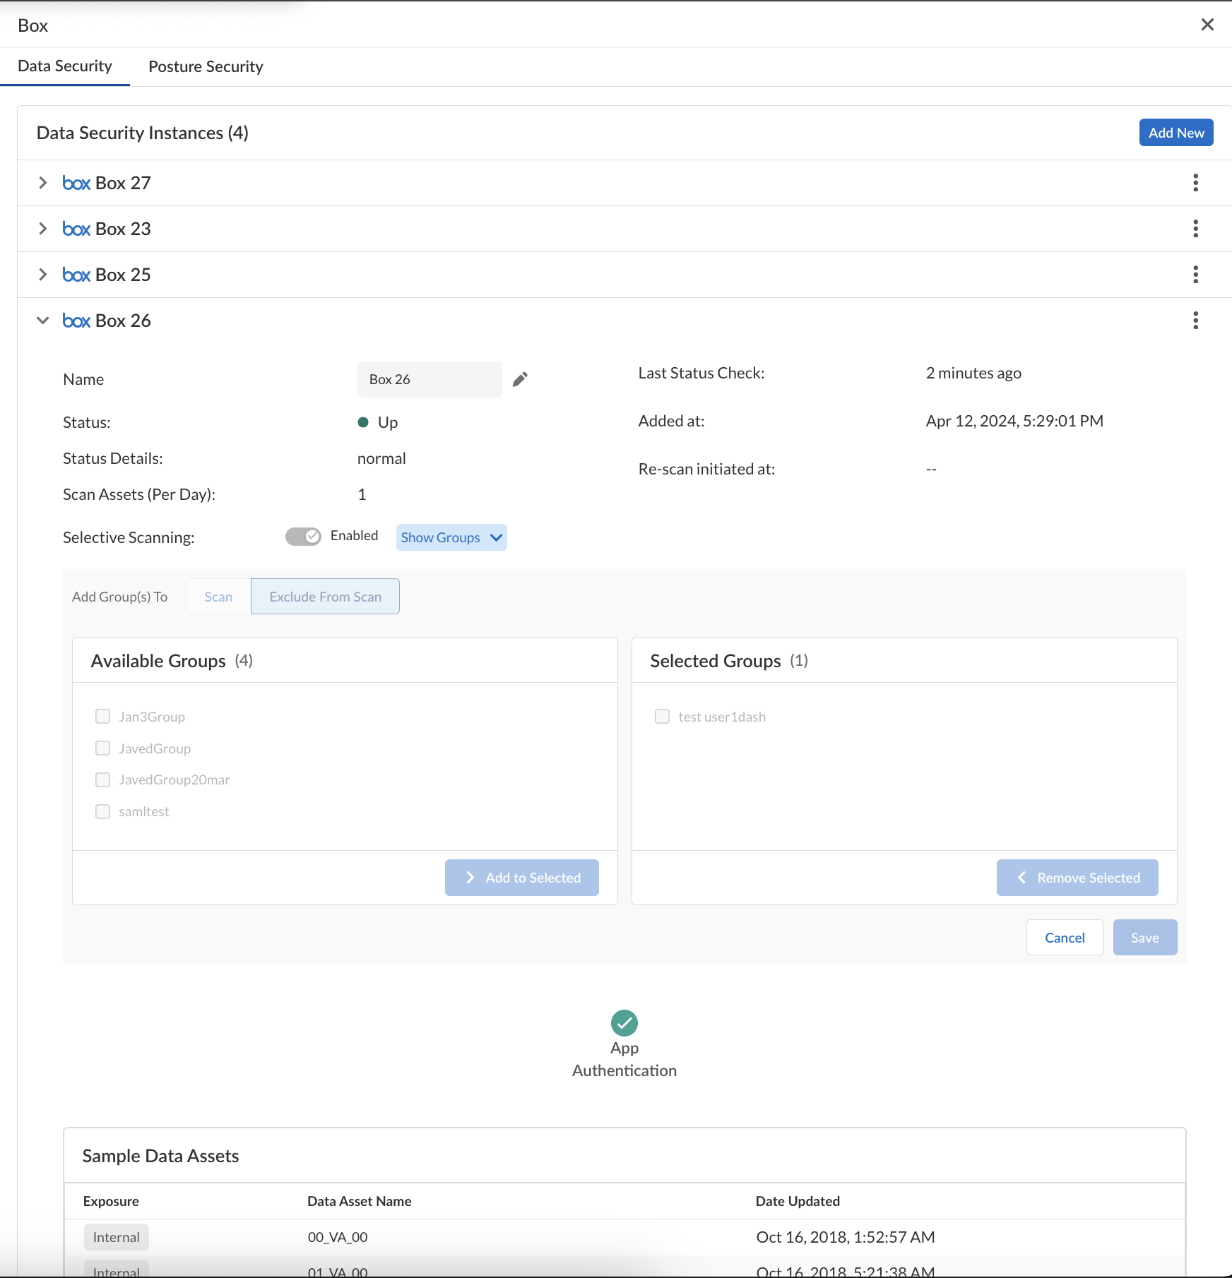Screen dimensions: 1232x1278
Task: Open the Show Groups dropdown
Action: coord(451,537)
